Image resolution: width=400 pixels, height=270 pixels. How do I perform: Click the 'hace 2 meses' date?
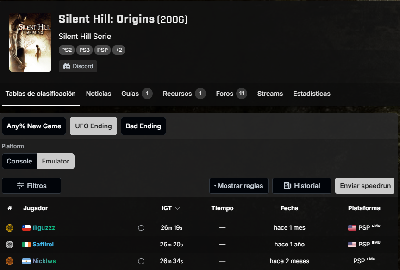pos(289,261)
